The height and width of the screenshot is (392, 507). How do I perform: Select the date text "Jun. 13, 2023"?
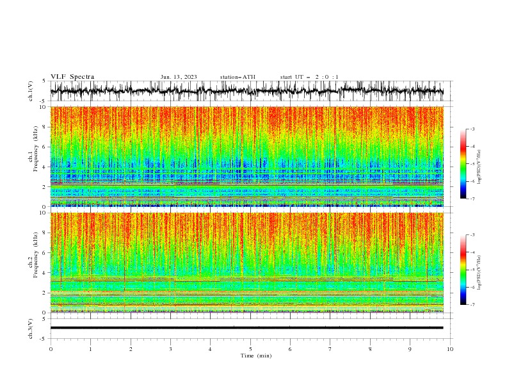(x=179, y=77)
